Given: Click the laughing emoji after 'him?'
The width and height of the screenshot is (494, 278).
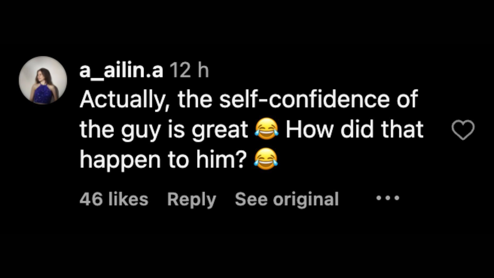Looking at the screenshot, I should click(x=266, y=159).
